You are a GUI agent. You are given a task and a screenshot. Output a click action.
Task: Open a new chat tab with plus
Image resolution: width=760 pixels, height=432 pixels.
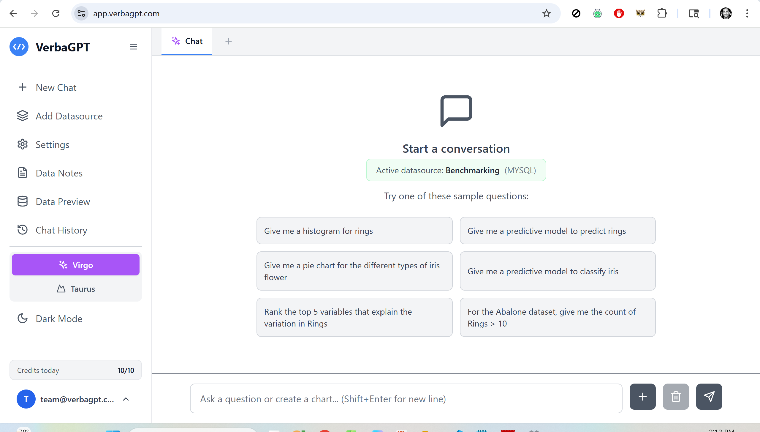[x=228, y=41]
